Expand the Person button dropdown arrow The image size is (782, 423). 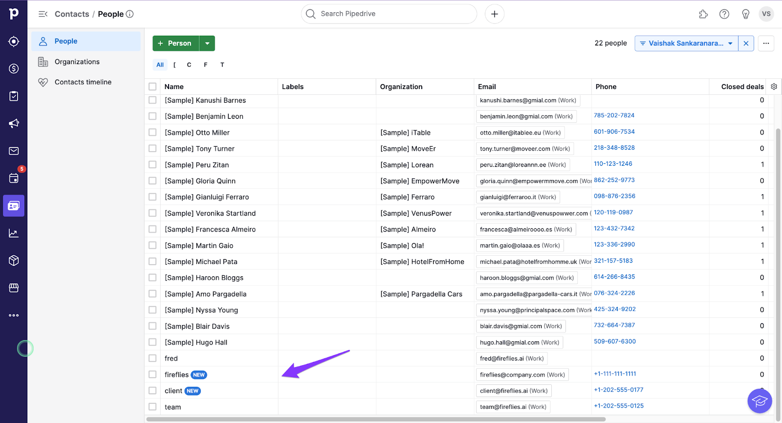[207, 43]
